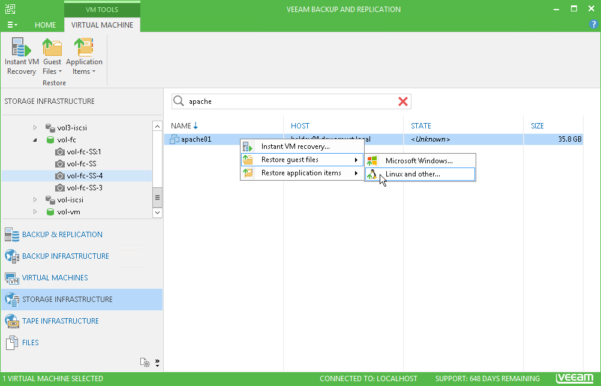The image size is (601, 386).
Task: Select Microsoft Windows... submenu option
Action: click(420, 161)
